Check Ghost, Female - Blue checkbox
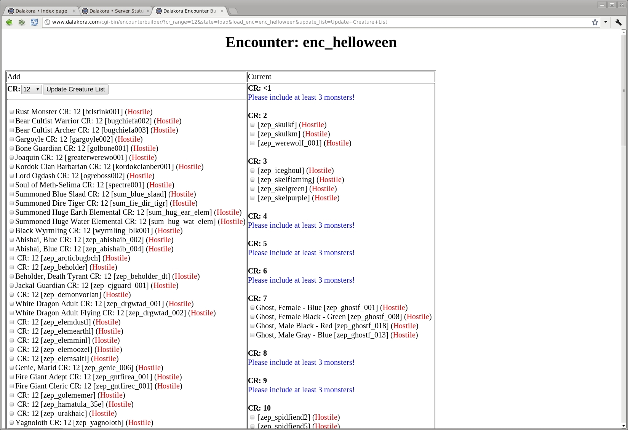The image size is (628, 430). (252, 308)
